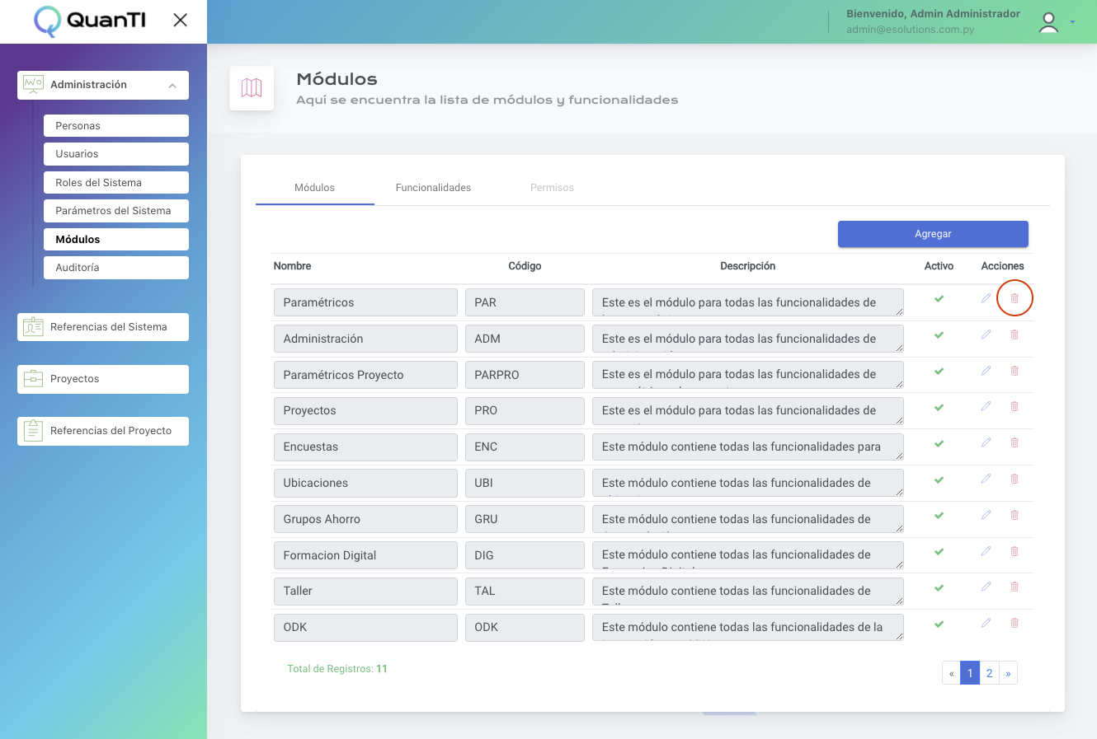Screen dimensions: 1097x739
Task: Delete the Taller module row
Action: point(1015,587)
